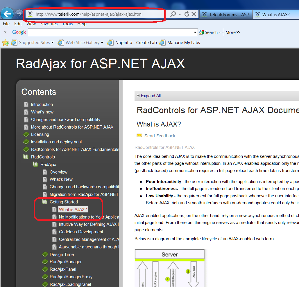Open Manage My Labs favorite
Image resolution: width=299 pixels, height=287 pixels.
180,43
